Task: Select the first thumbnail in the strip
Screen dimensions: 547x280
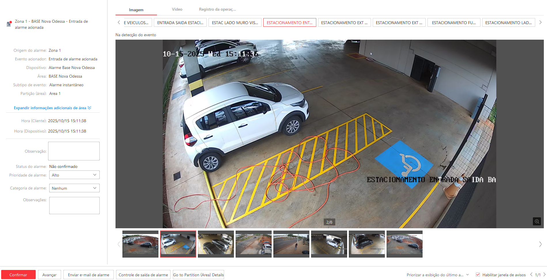Action: click(140, 244)
